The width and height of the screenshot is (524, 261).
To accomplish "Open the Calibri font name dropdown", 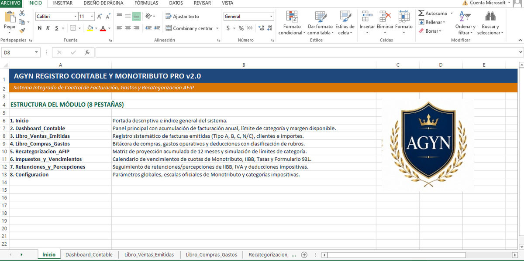I will click(75, 17).
